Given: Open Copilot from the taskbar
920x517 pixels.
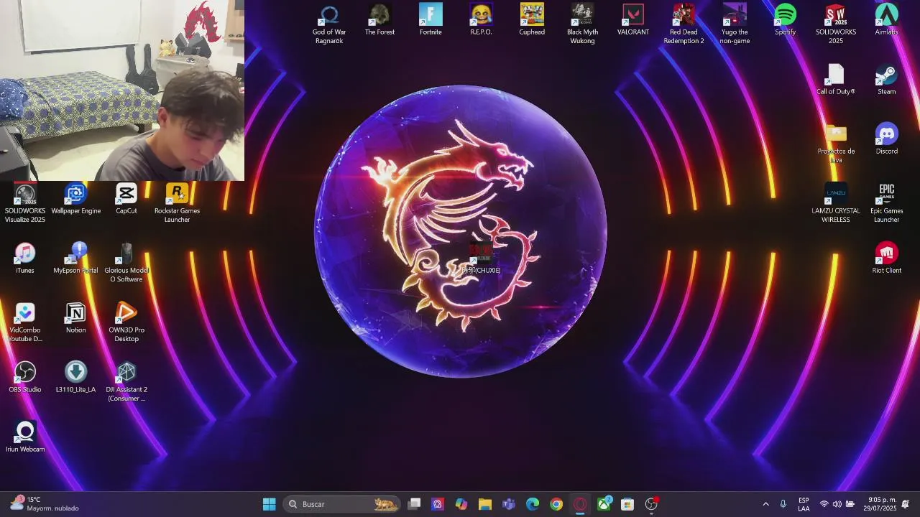Looking at the screenshot, I should pyautogui.click(x=461, y=504).
